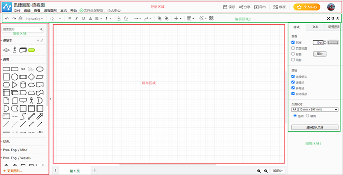Toggle the format panel icon
This screenshot has height=175, width=343.
[x=333, y=18]
